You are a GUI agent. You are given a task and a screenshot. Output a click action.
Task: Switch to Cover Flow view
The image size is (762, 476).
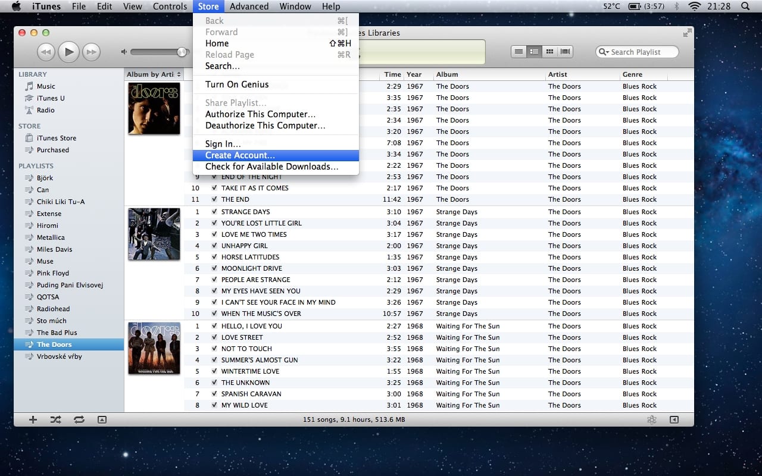click(565, 52)
